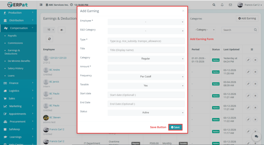Click the hamburger menu toggle icon

(41, 5)
